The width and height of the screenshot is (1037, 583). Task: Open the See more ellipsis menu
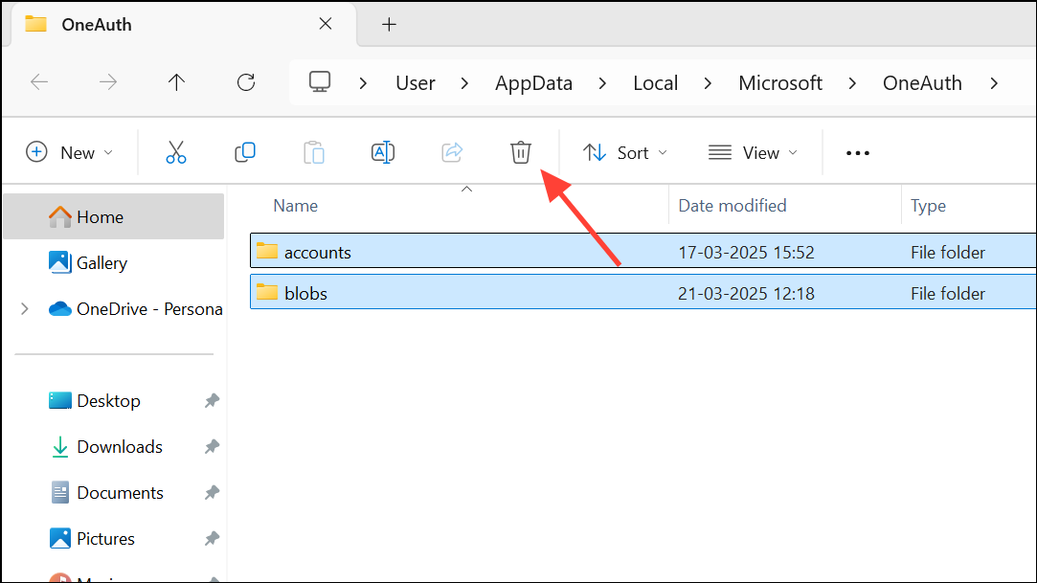click(858, 153)
